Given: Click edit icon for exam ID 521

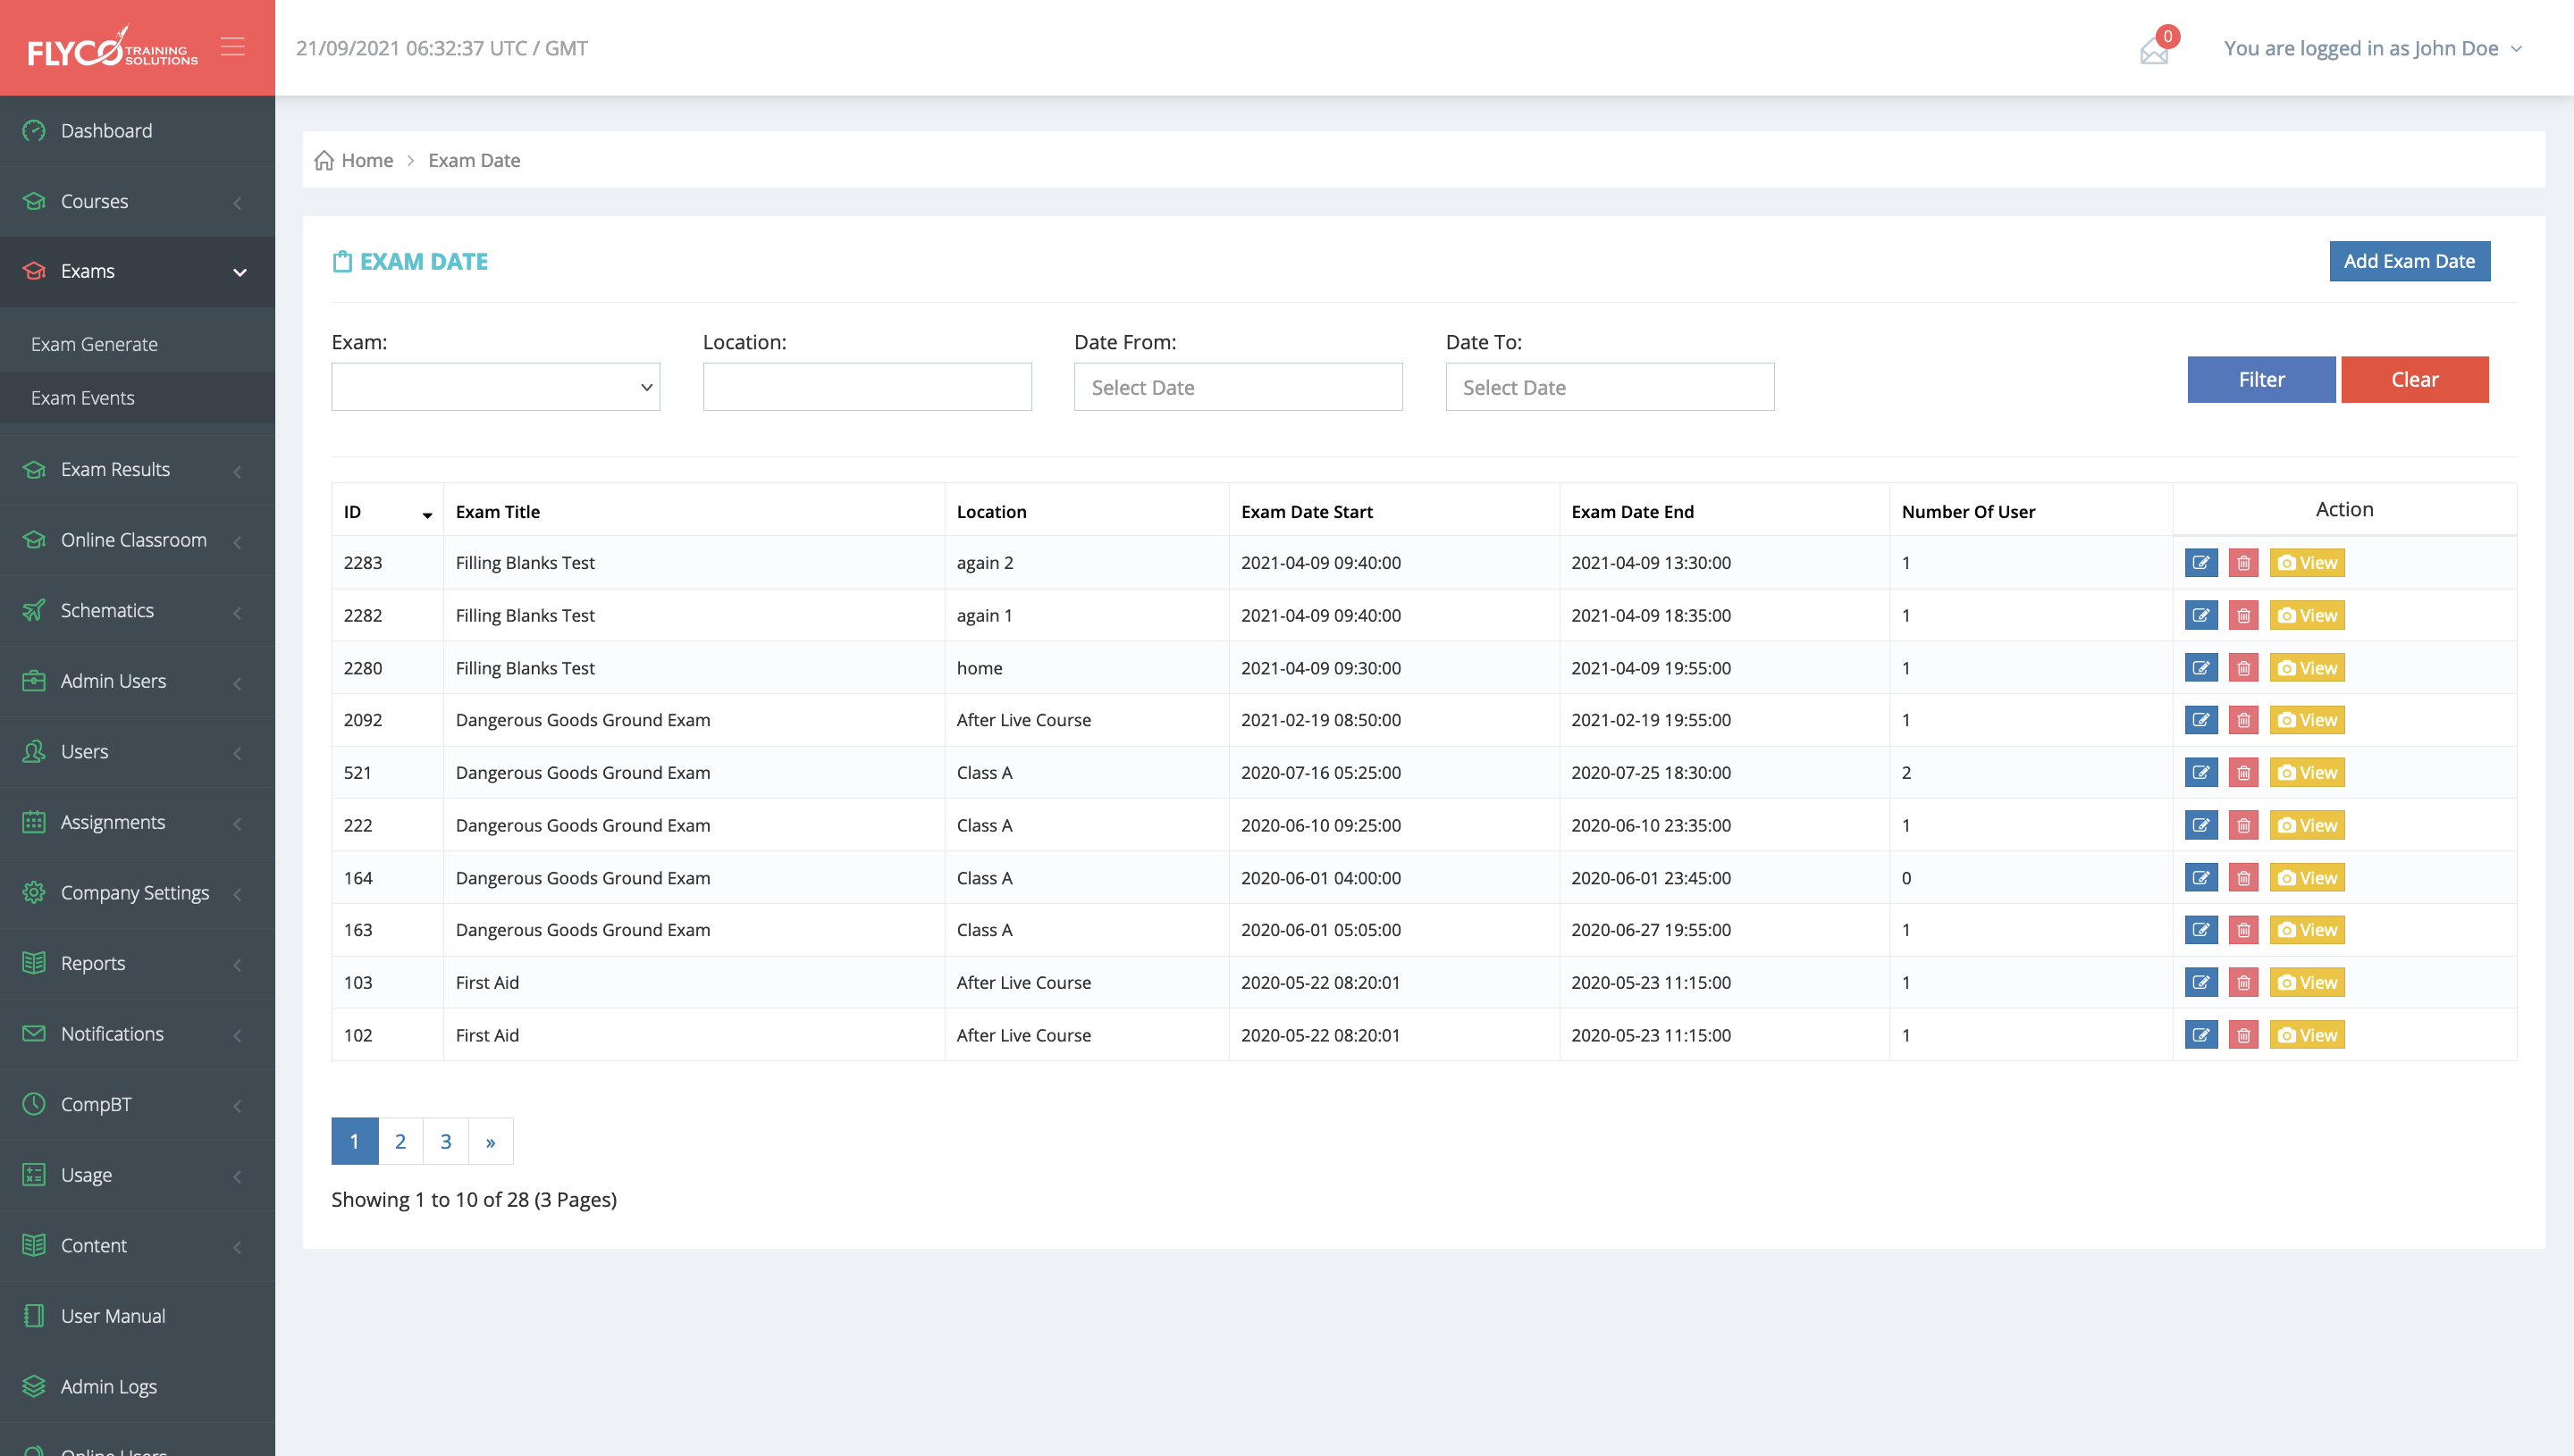Looking at the screenshot, I should click(2200, 773).
